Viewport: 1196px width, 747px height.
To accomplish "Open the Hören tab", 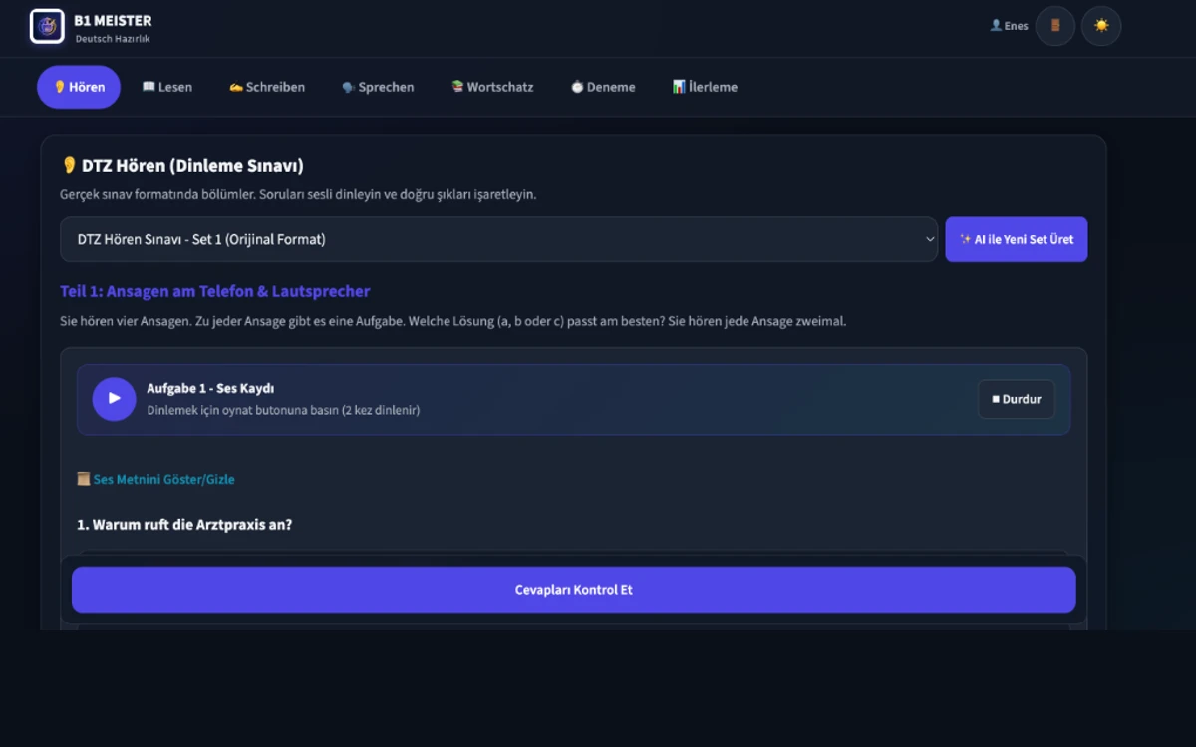I will click(x=79, y=87).
